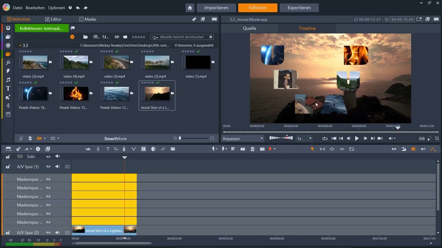Open the marker color dropdown arrow

point(275,149)
